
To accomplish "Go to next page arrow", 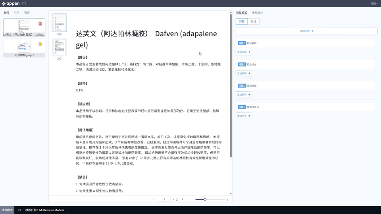I will [x=183, y=199].
